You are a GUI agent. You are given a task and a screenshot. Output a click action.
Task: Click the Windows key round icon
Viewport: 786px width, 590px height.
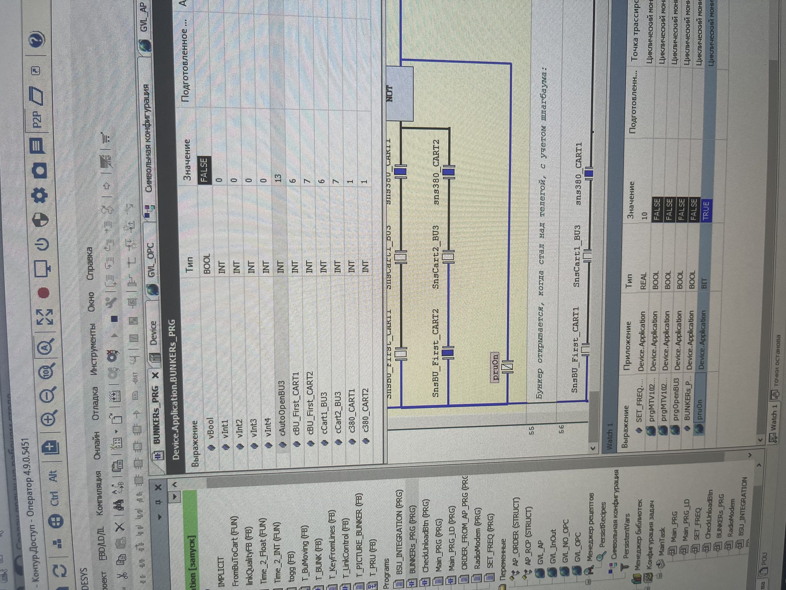(56, 521)
